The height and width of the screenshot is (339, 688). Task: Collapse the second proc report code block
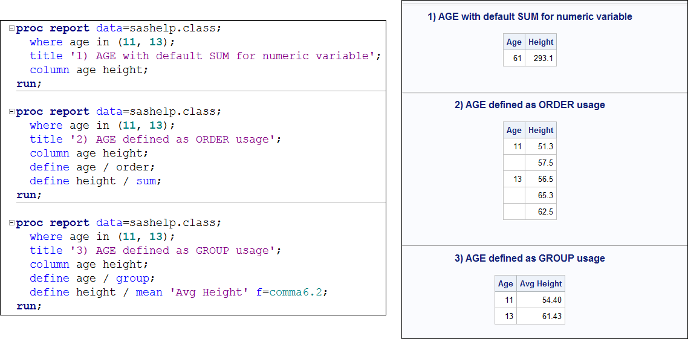(x=12, y=112)
